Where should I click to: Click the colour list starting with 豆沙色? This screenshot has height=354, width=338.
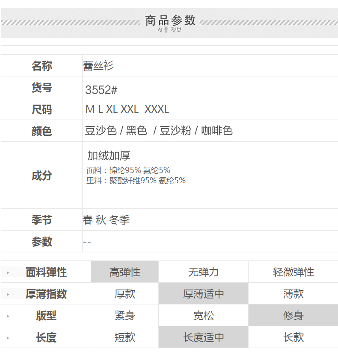(159, 131)
